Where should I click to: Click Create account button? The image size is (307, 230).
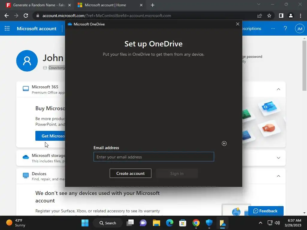(130, 173)
